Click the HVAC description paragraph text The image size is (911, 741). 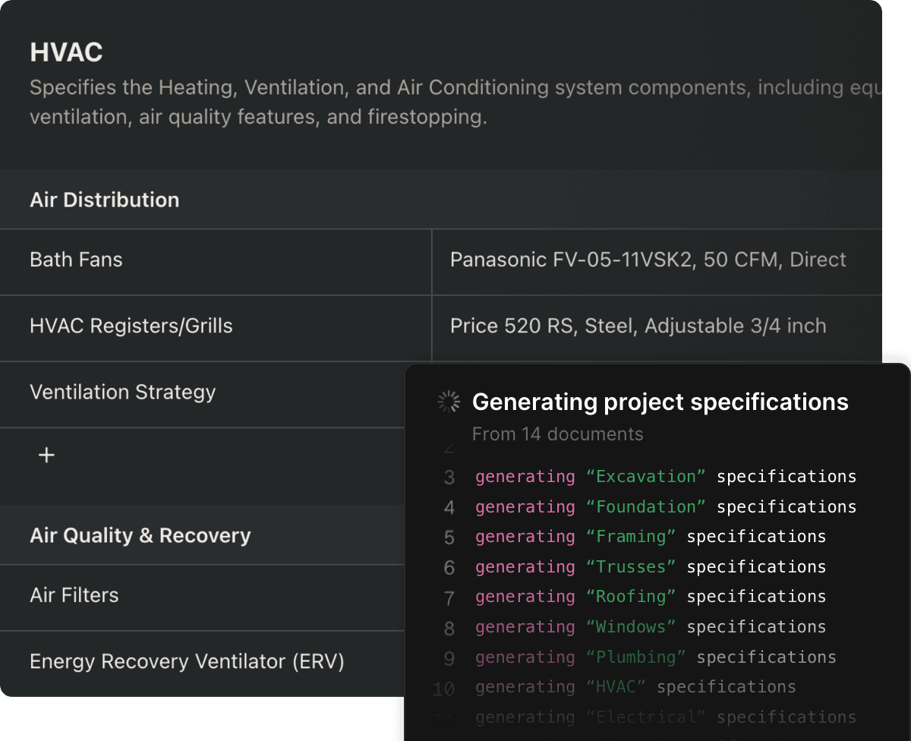(455, 102)
